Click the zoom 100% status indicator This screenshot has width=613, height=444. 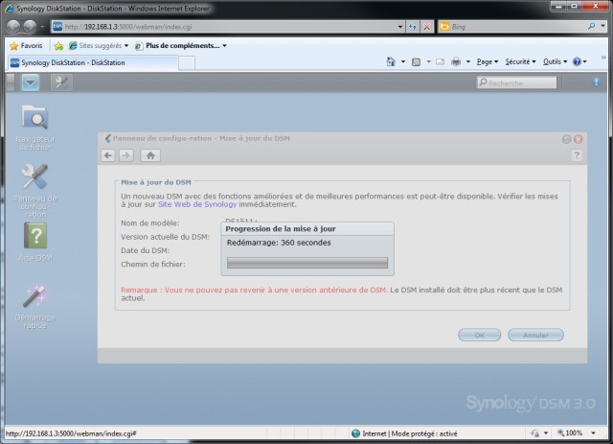coord(570,433)
